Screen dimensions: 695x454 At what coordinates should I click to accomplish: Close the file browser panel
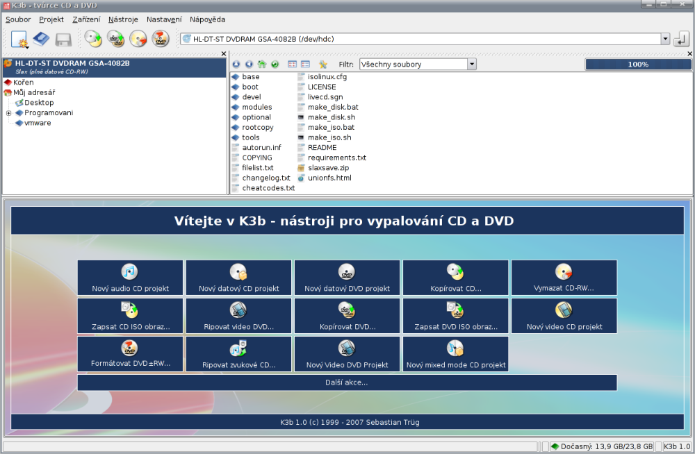click(x=689, y=53)
